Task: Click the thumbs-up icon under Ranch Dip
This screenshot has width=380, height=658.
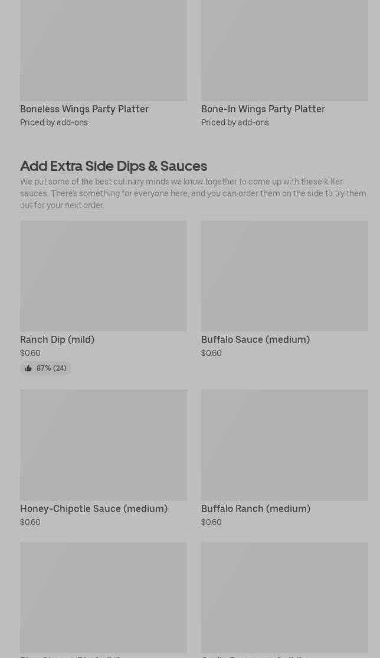Action: tap(28, 368)
